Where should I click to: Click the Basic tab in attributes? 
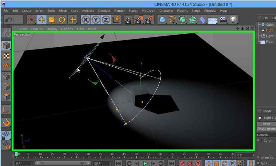[x=266, y=124]
